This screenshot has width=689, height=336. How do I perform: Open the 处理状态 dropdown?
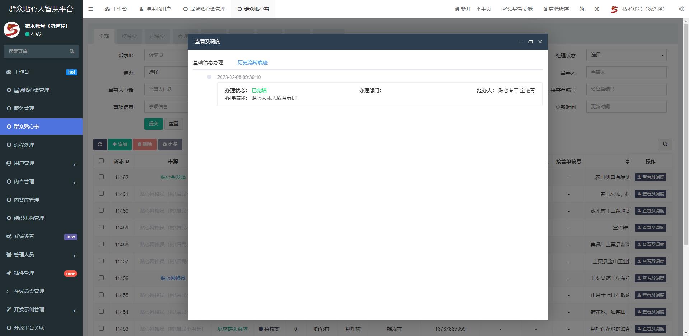click(x=626, y=55)
